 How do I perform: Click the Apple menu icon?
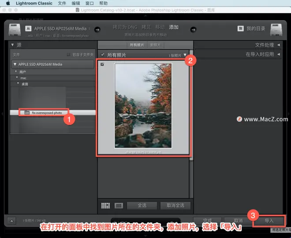(x=7, y=3)
